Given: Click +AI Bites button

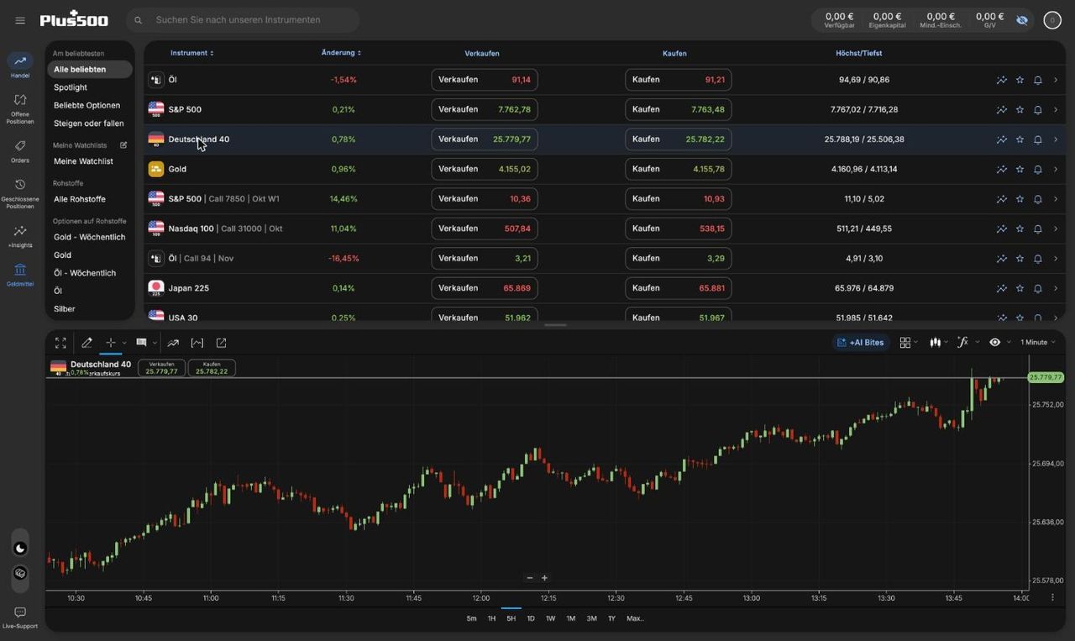Looking at the screenshot, I should coord(861,343).
